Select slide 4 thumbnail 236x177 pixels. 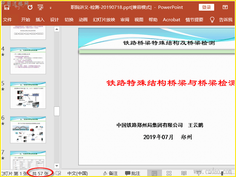[x=28, y=61]
